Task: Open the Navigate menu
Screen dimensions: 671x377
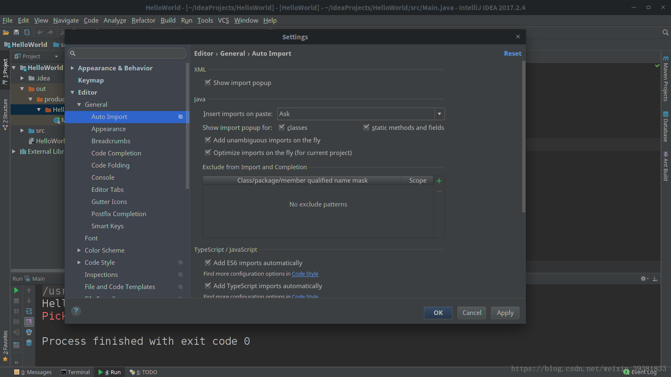Action: pyautogui.click(x=66, y=20)
